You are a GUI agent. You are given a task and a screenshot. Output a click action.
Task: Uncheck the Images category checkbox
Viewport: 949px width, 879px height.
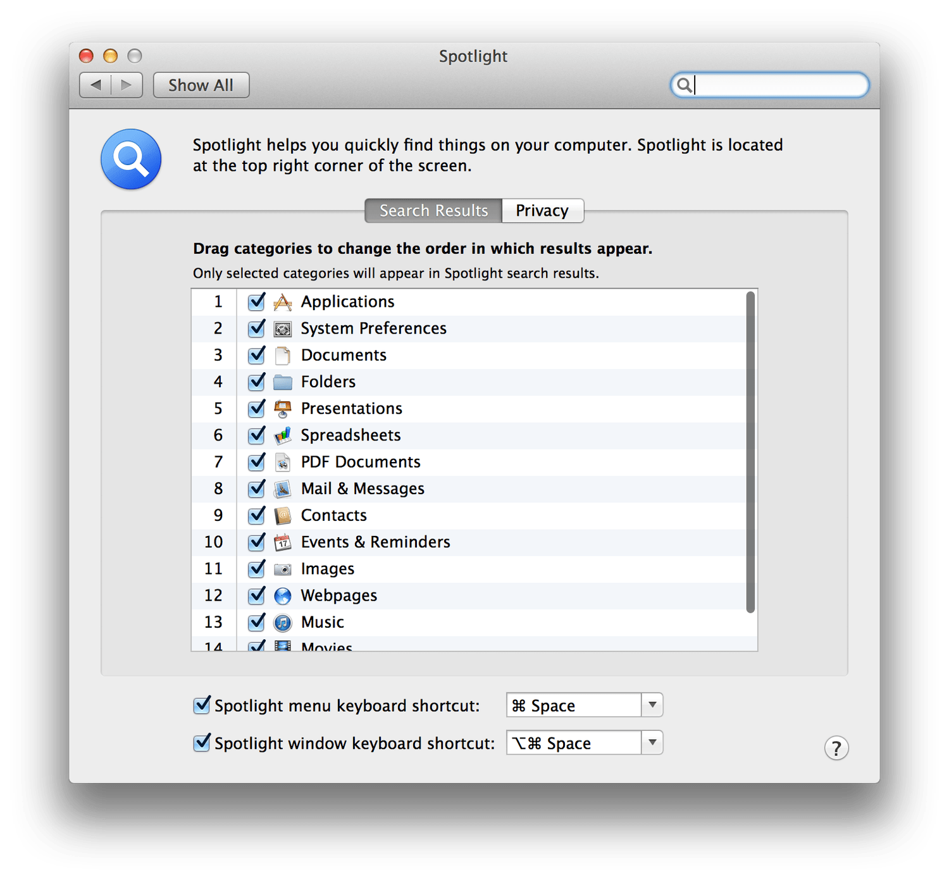point(256,569)
